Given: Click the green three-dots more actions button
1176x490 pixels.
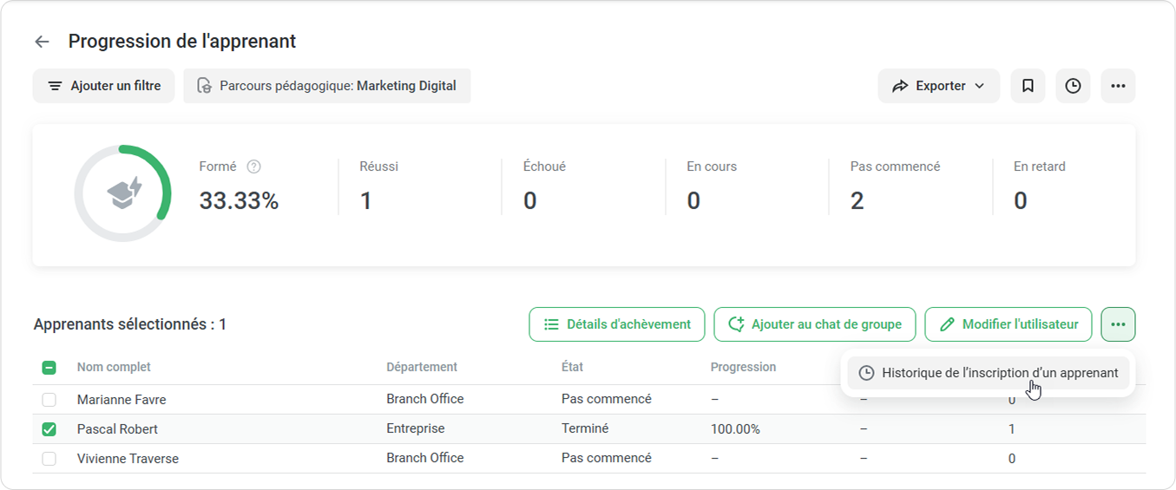Looking at the screenshot, I should tap(1118, 324).
